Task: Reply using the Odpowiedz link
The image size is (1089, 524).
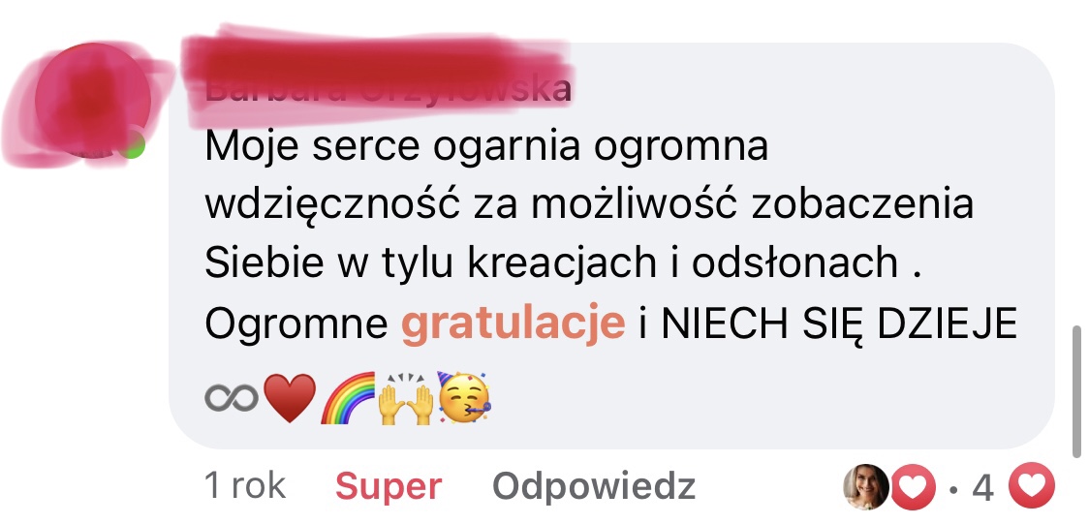Action: click(594, 486)
